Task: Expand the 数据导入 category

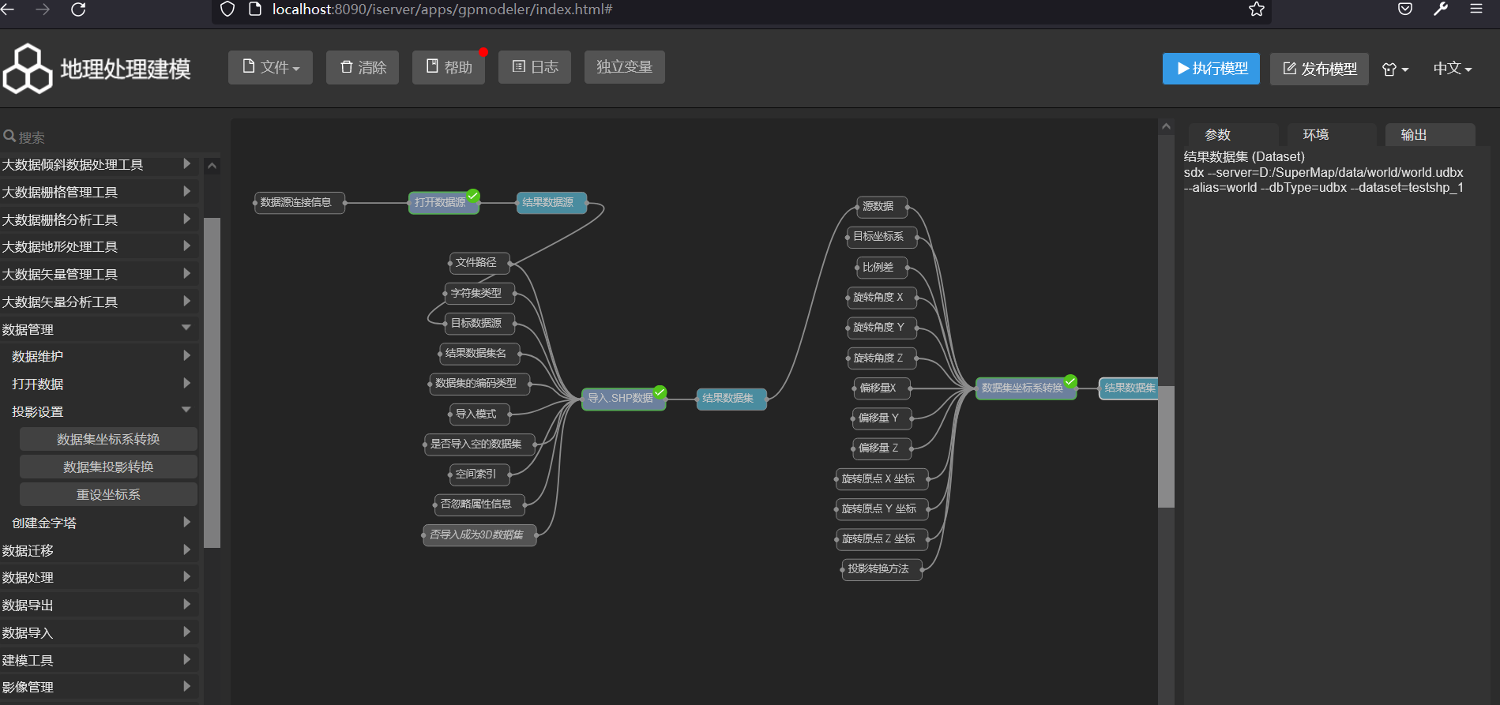Action: coord(186,632)
